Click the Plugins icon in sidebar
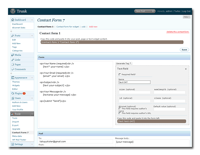Image resolution: width=200 pixels, height=155 pixels. pyautogui.click(x=13, y=93)
